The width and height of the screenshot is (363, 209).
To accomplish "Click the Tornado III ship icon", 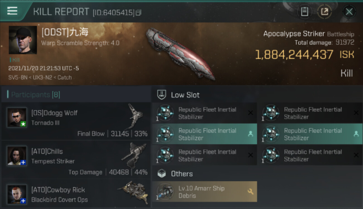I will 135,116.
